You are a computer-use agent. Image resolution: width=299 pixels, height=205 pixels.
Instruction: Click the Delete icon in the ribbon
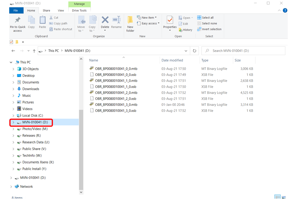105,20
